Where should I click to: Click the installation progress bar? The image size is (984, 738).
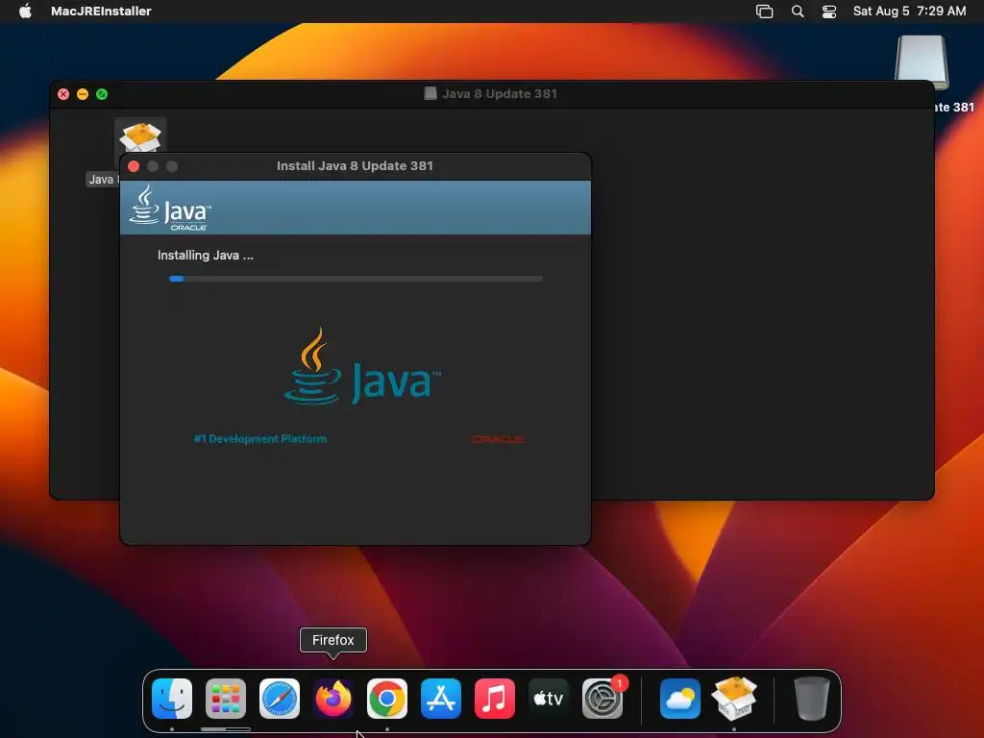(356, 279)
